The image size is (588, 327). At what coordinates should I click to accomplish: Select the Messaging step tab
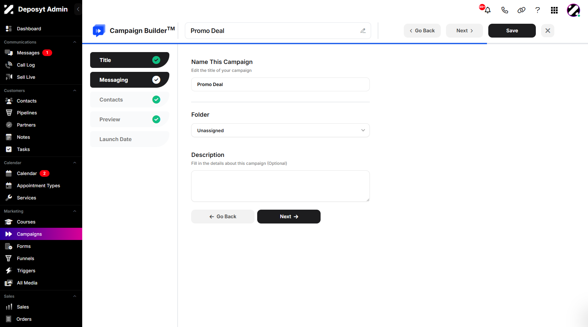click(x=130, y=80)
